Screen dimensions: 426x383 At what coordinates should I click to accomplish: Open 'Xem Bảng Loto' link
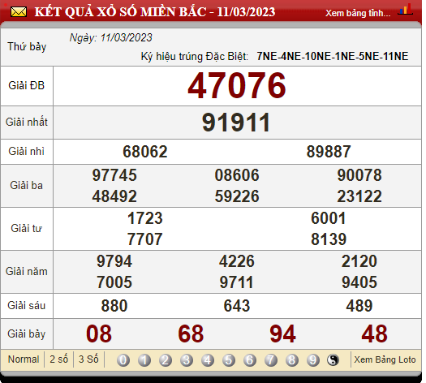tap(385, 359)
